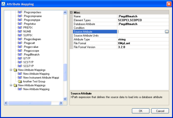The width and height of the screenshot is (173, 118).
Task: Click the string attribute type value
Action: click(122, 39)
